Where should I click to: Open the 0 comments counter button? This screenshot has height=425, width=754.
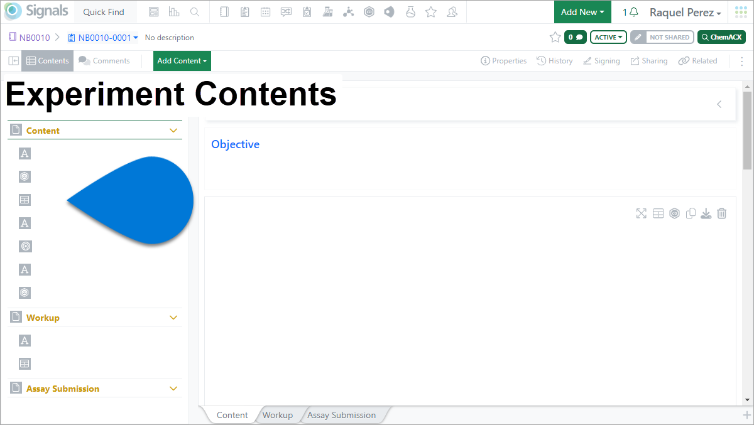click(575, 37)
